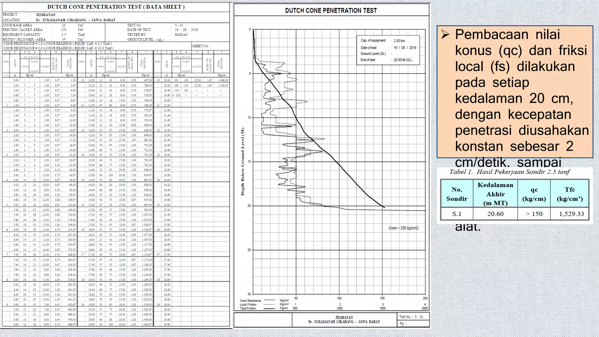599x337 pixels.
Task: Select the 'Cone Resistance' legend entry
Action: (250, 300)
